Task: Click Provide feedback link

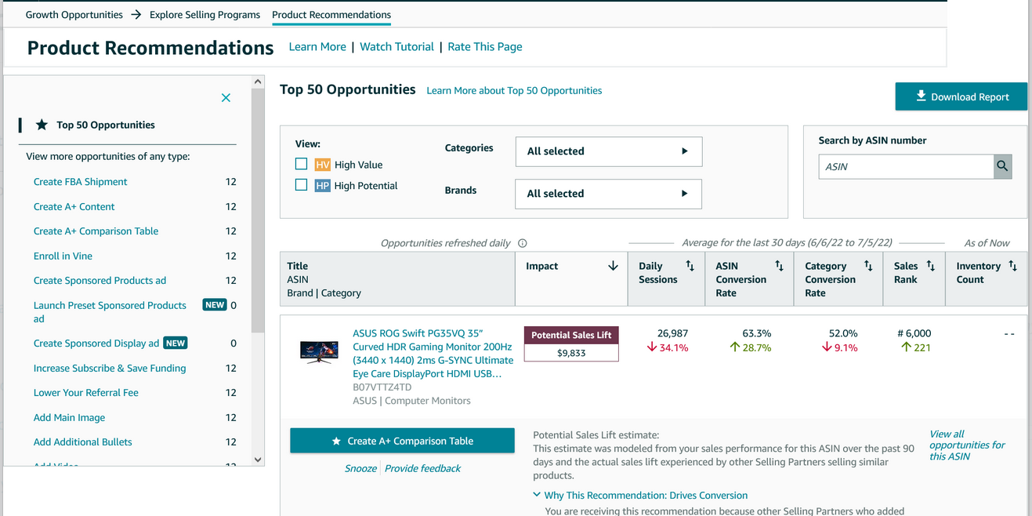Action: click(x=423, y=469)
